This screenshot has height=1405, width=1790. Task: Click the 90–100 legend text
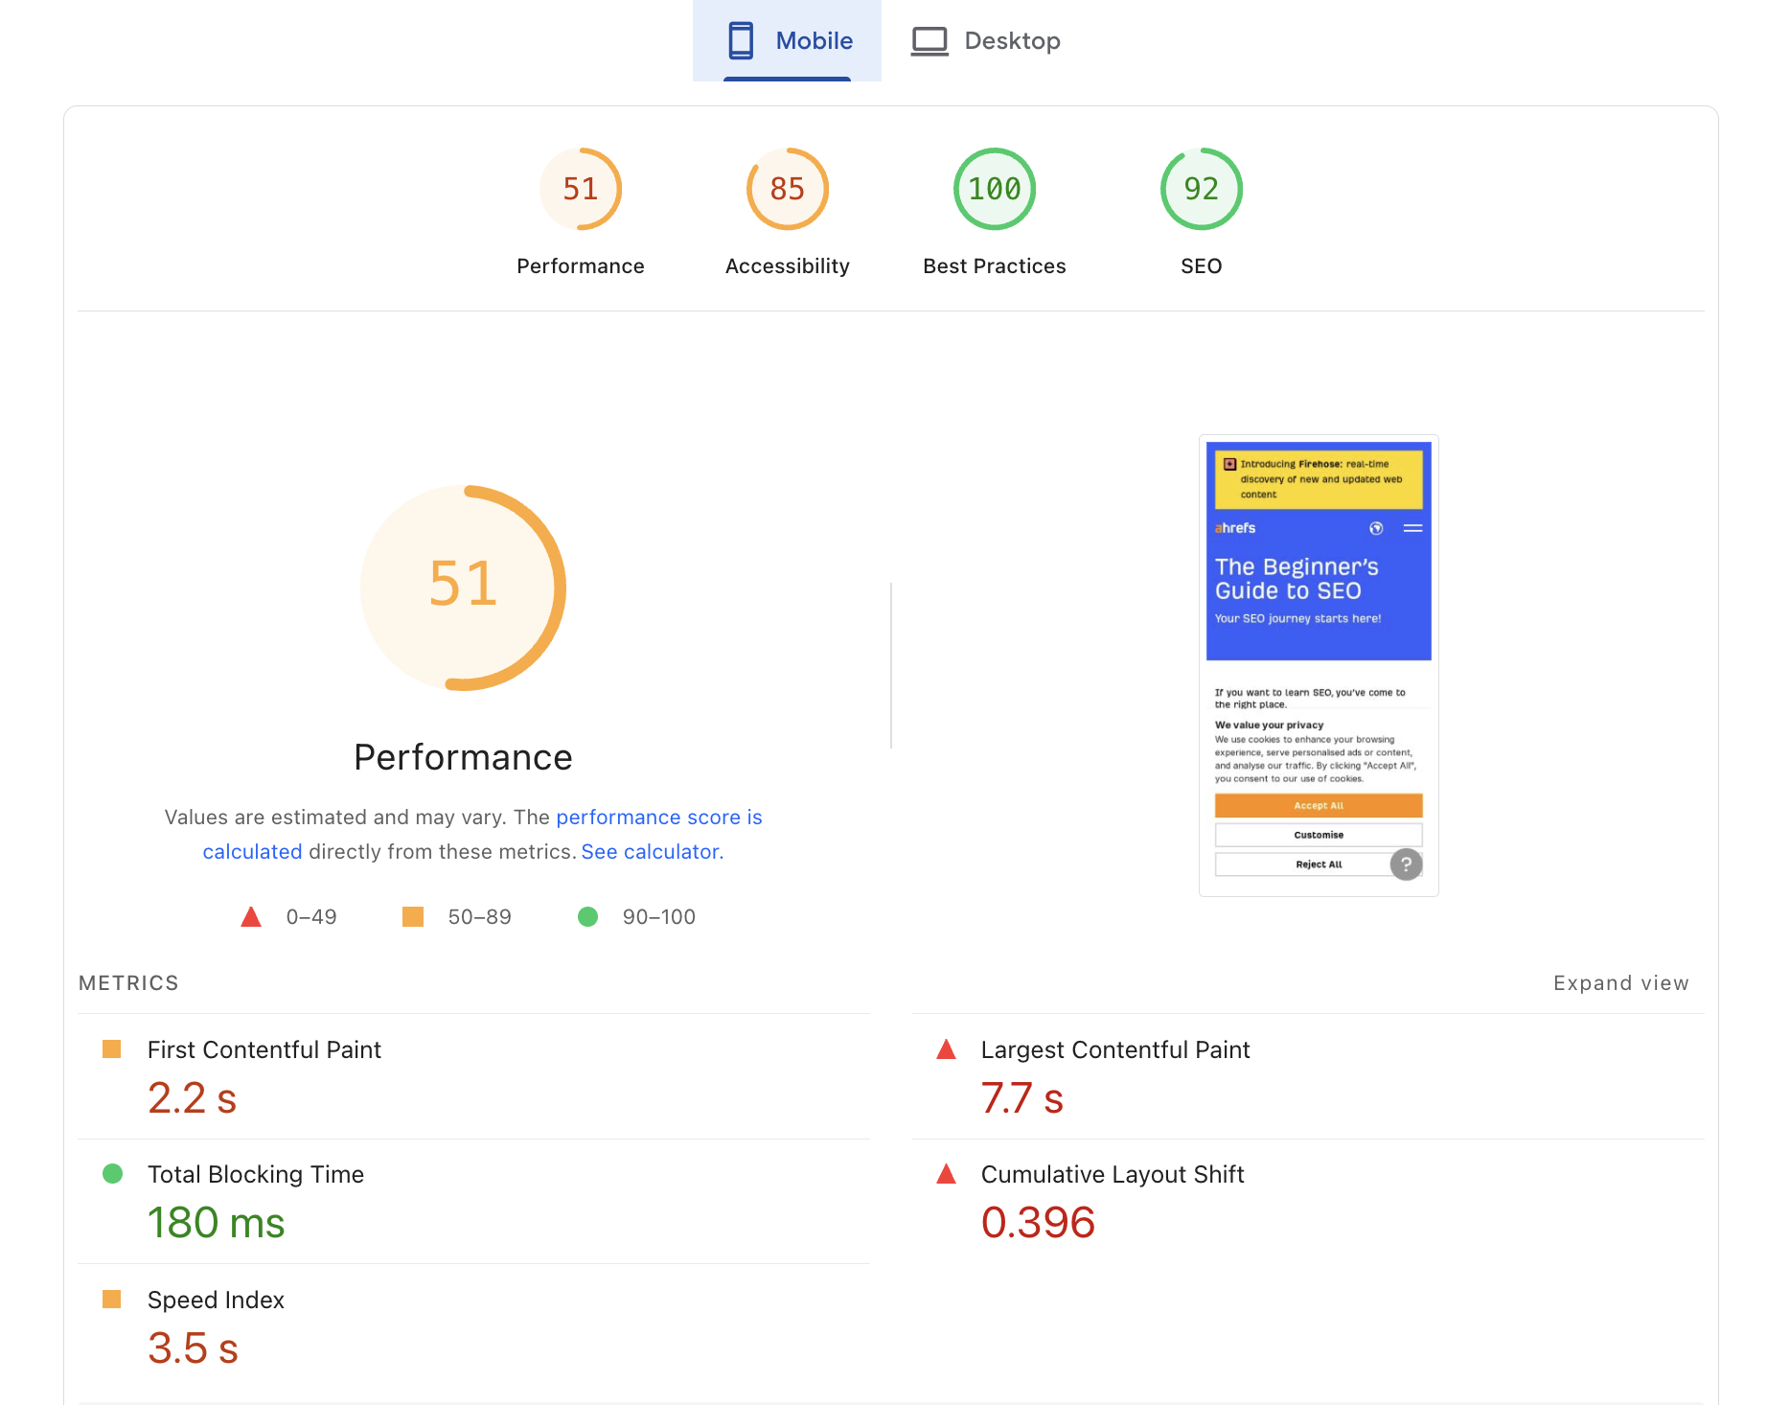click(x=659, y=917)
